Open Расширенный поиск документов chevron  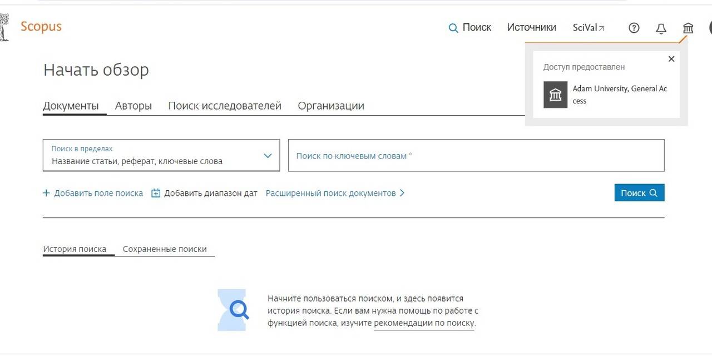pyautogui.click(x=402, y=192)
